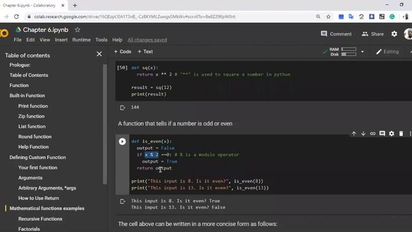Share the notebook
The height and width of the screenshot is (232, 412).
pos(373,34)
